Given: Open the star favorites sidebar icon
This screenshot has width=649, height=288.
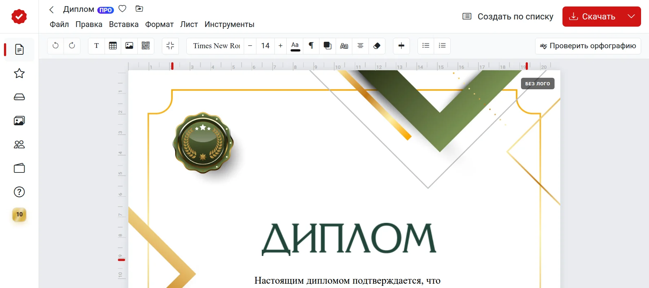Looking at the screenshot, I should coord(19,73).
